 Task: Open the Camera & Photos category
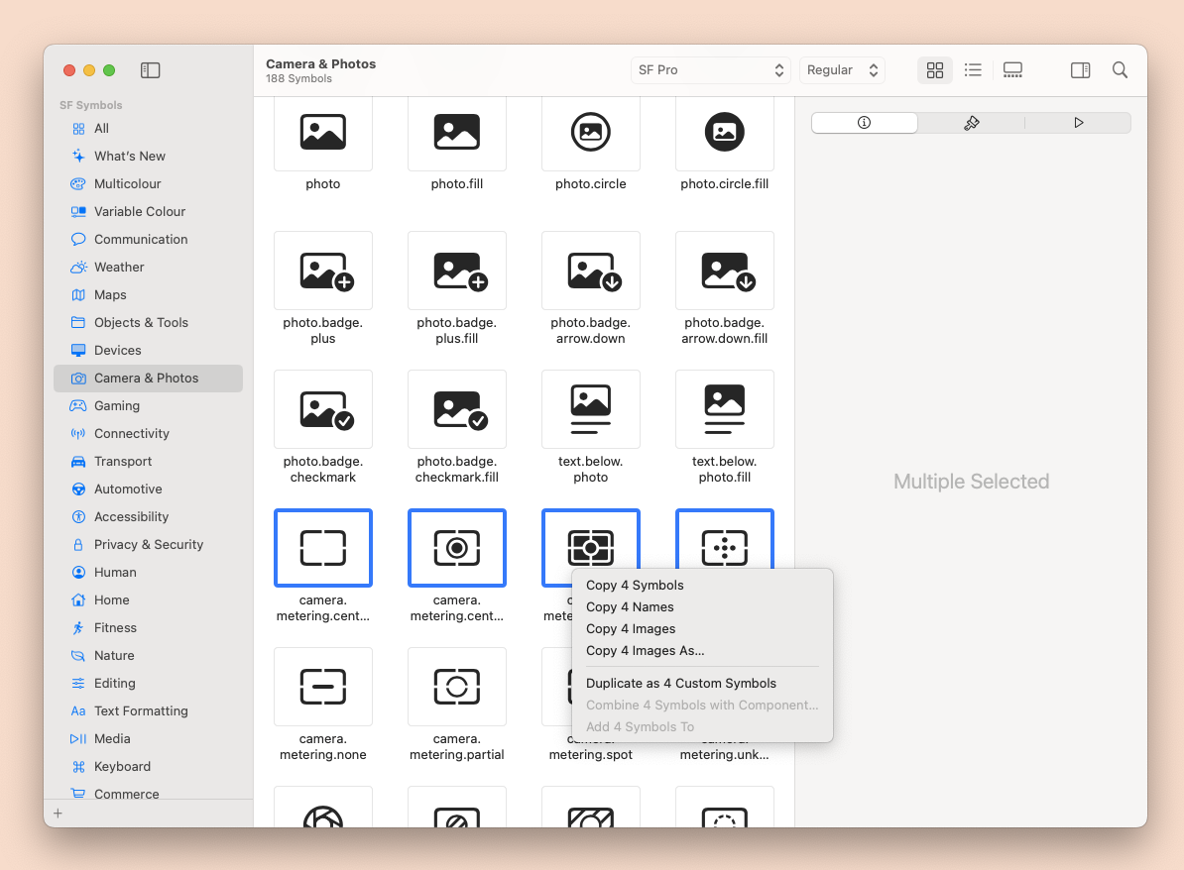(148, 379)
